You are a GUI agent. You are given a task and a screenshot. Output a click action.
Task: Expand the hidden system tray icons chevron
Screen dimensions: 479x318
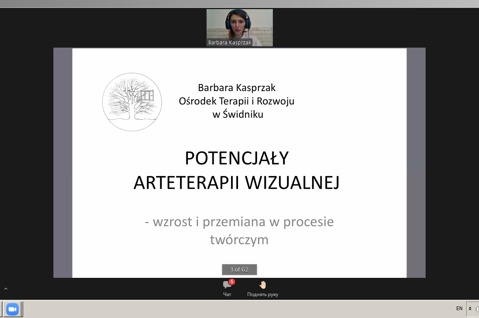[x=470, y=309]
